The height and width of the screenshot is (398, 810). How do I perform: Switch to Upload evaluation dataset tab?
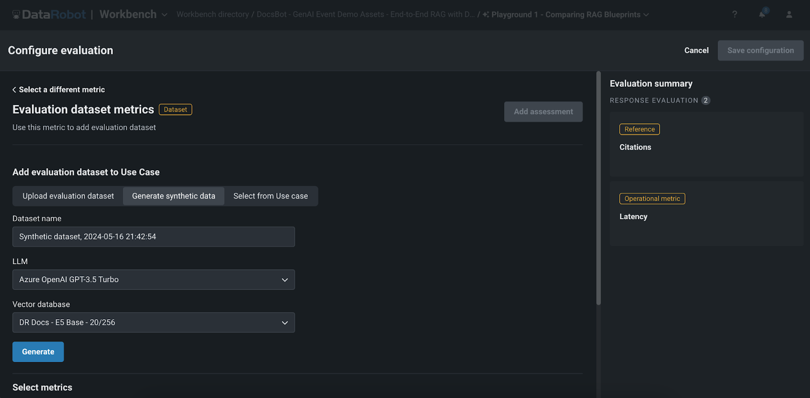68,196
